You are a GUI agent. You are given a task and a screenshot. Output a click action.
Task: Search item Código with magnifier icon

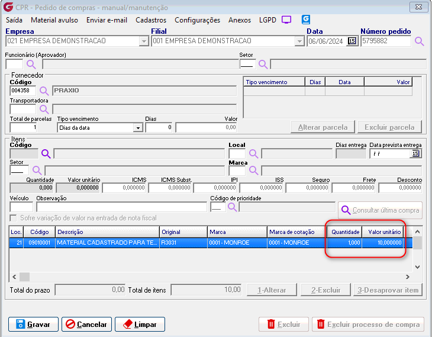(x=46, y=153)
